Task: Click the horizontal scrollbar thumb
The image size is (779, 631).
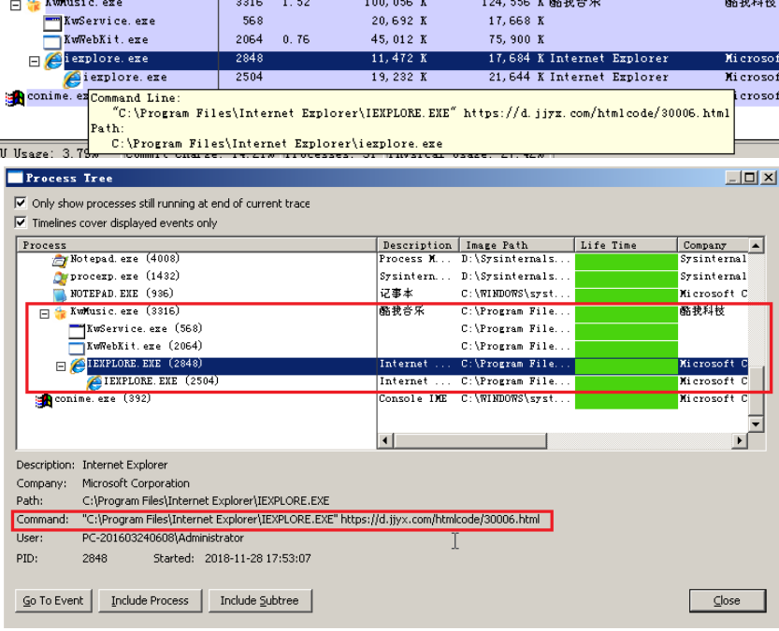Action: pyautogui.click(x=470, y=440)
